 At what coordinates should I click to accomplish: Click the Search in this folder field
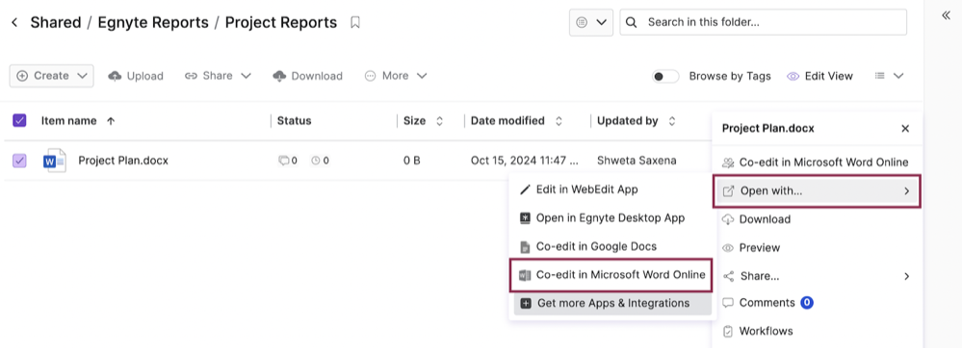click(x=764, y=23)
